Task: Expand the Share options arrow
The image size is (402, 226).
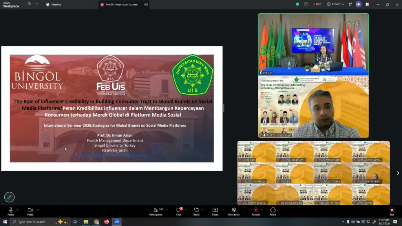Action: (223, 210)
